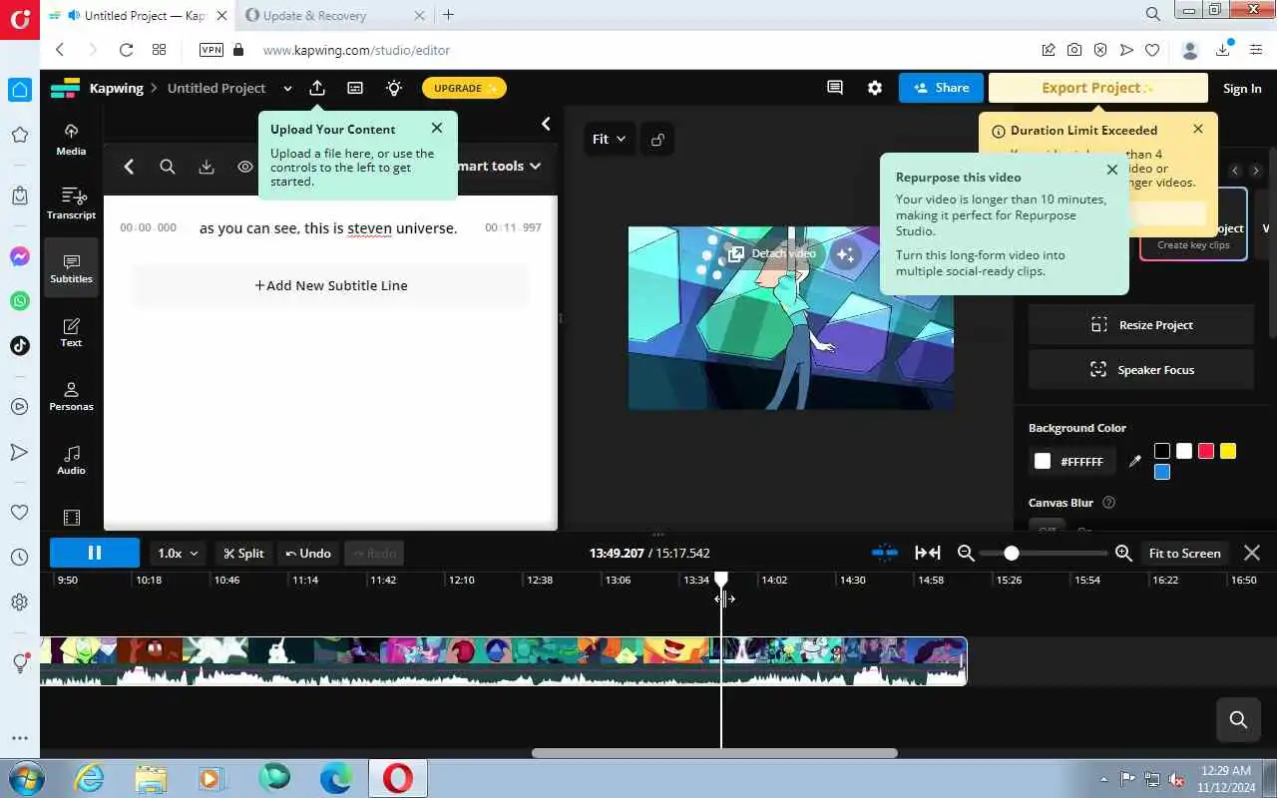Screen dimensions: 1277x798
Task: Dismiss the Duration Limit Exceeded notice
Action: [1198, 129]
